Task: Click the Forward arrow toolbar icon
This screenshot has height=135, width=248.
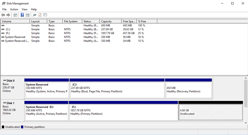Action: pyautogui.click(x=8, y=15)
